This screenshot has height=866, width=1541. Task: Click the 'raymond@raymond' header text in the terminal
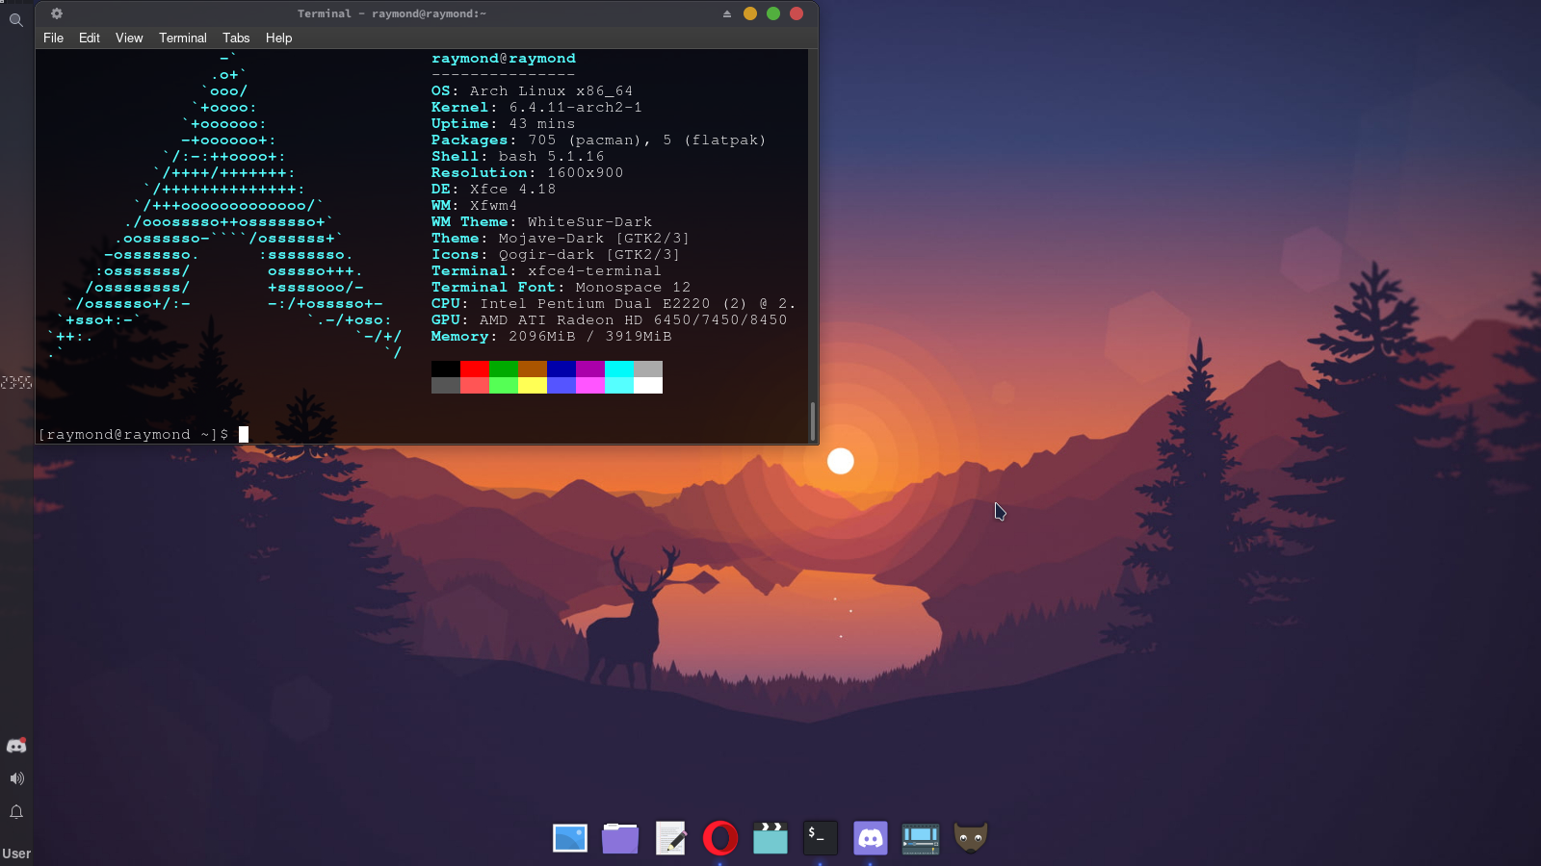coord(504,59)
